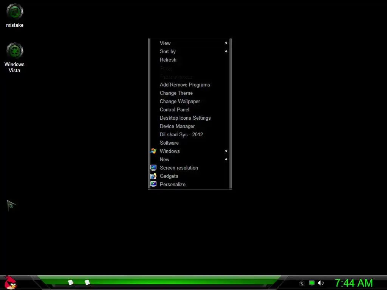Open the second white taskbar pinned item
The width and height of the screenshot is (387, 290).
click(87, 282)
